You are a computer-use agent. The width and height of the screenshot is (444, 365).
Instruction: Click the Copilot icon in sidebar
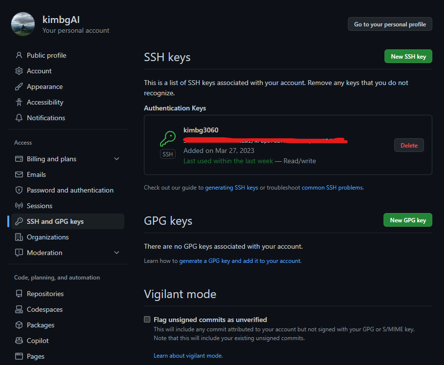(x=19, y=341)
